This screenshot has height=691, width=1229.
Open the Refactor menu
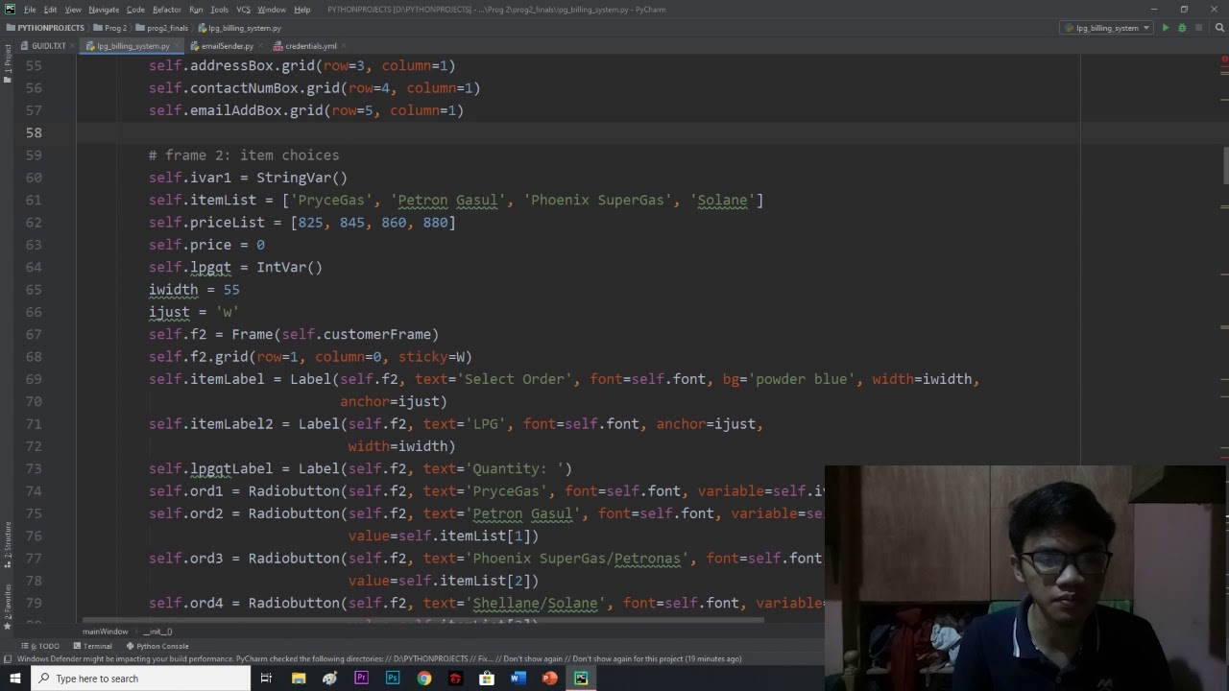[x=166, y=10]
